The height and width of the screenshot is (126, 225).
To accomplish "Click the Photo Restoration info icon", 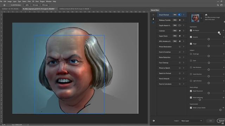I will (x=180, y=47).
